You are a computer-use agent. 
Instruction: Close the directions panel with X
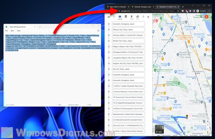148,17
